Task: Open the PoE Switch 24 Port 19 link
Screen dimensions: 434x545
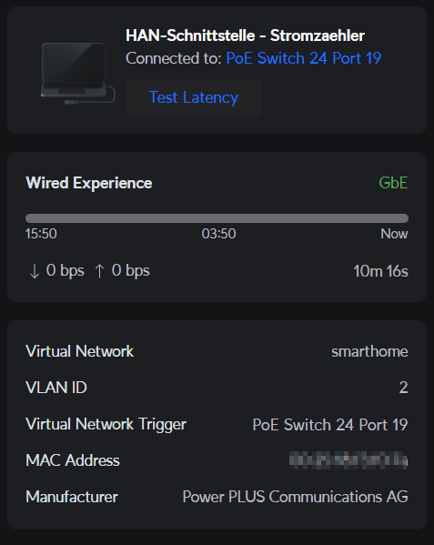Action: [304, 58]
